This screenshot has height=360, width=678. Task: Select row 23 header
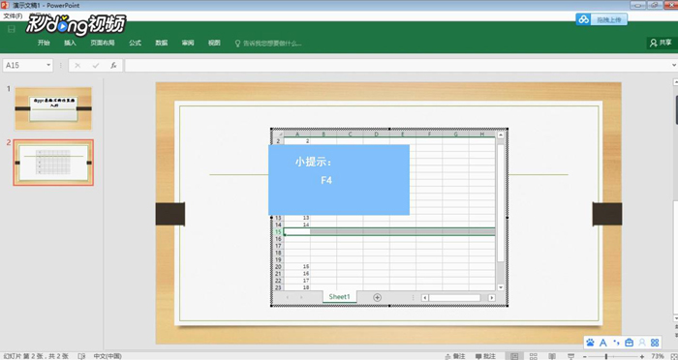pyautogui.click(x=278, y=287)
